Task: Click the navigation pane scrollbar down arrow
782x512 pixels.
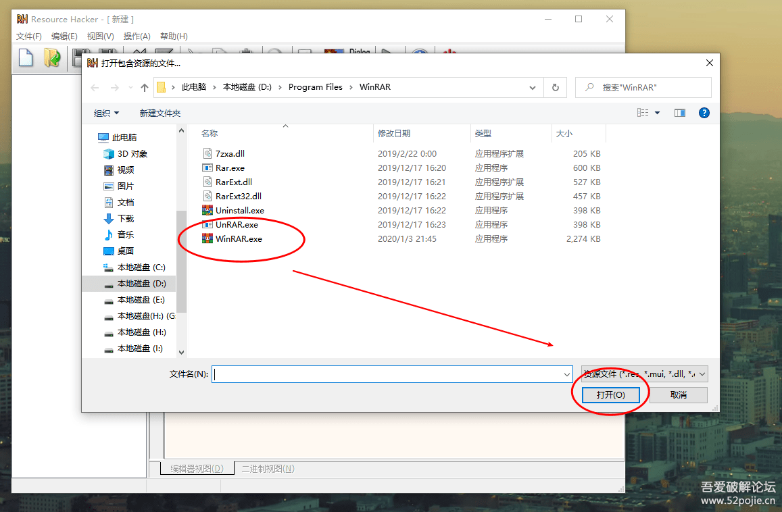Action: point(182,353)
